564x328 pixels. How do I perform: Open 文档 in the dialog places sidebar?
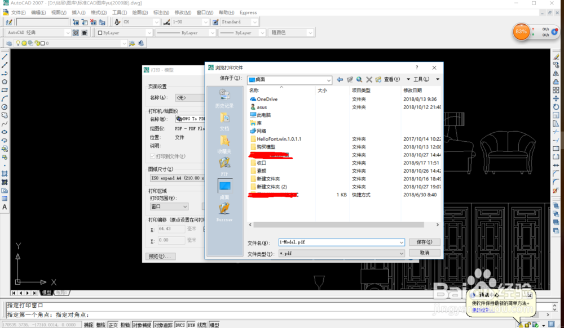[x=224, y=122]
